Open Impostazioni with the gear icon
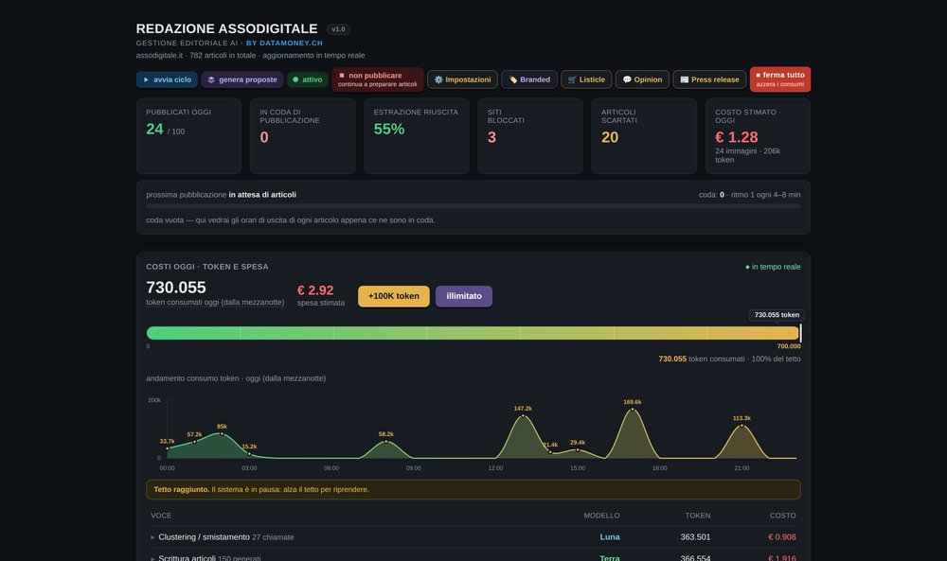Screen dimensions: 947x561 click(463, 79)
